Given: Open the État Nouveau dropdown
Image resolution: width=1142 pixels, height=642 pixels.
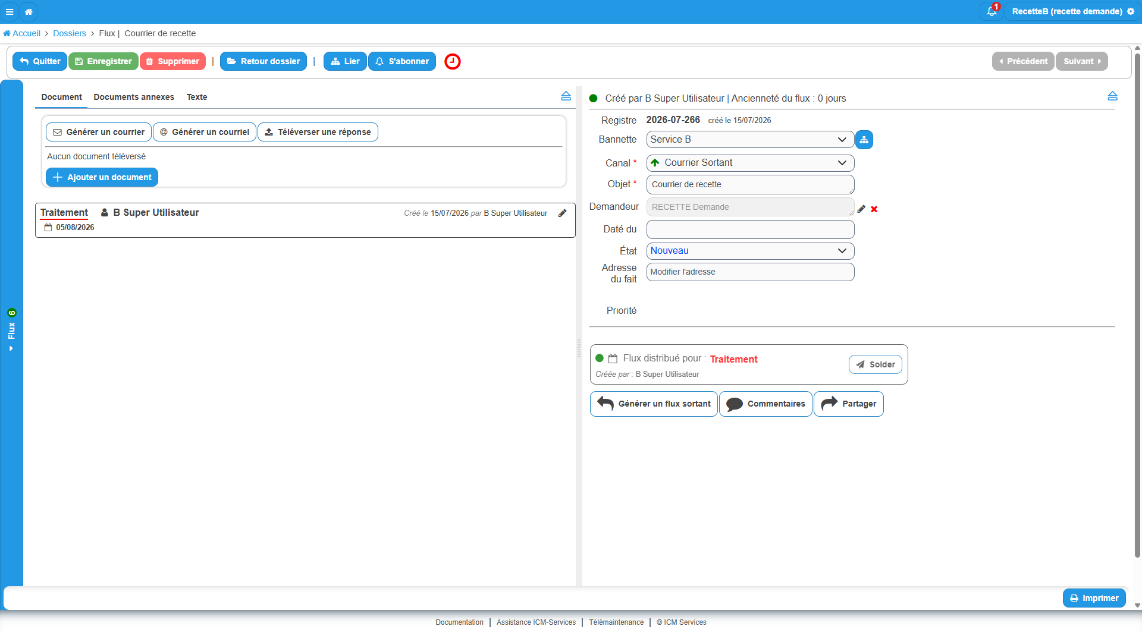Looking at the screenshot, I should point(750,251).
